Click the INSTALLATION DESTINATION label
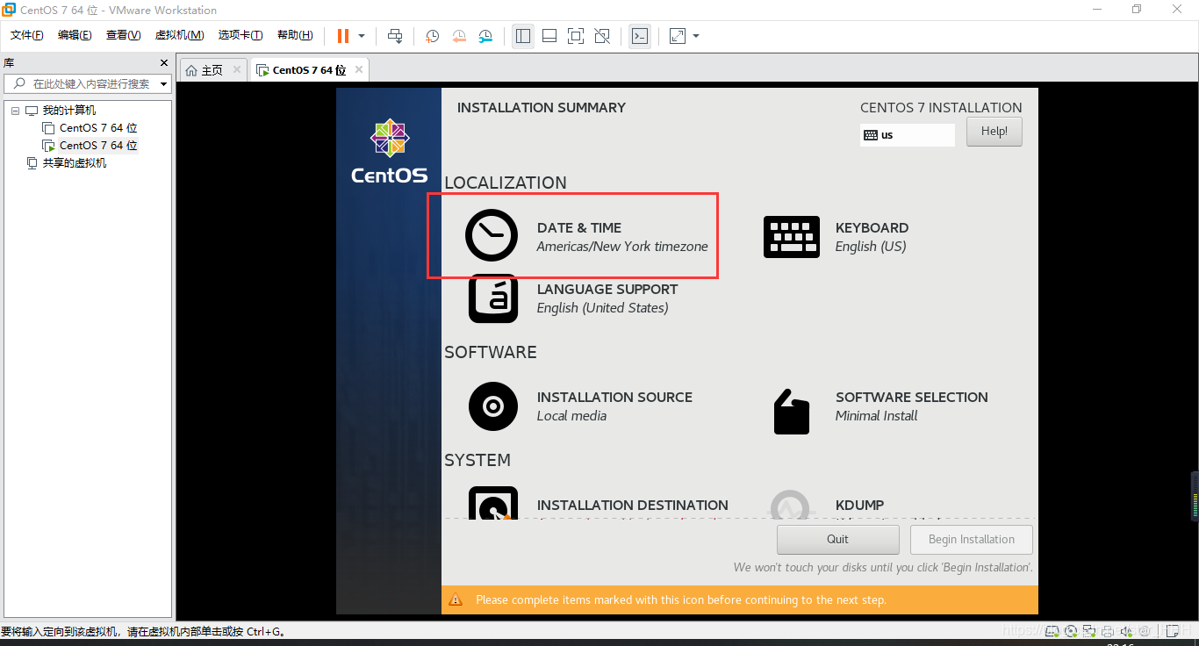Viewport: 1199px width, 646px height. [633, 505]
